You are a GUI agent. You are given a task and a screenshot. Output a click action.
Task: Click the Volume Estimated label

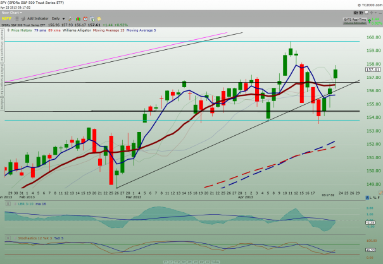(355, 23)
